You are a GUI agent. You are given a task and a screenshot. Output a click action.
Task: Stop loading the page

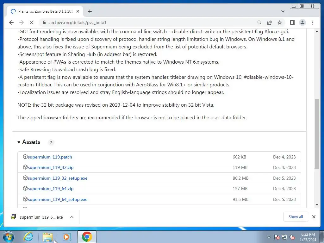[x=32, y=22]
